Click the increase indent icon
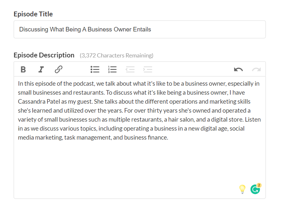 click(x=148, y=69)
